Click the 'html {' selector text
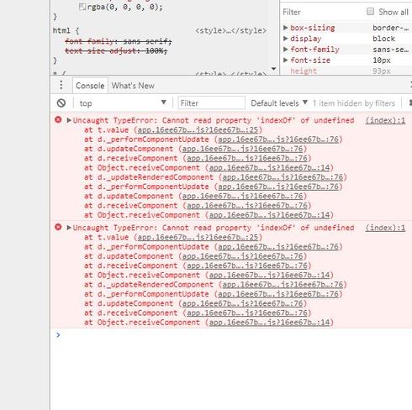Image resolution: width=412 pixels, height=410 pixels. coord(66,30)
